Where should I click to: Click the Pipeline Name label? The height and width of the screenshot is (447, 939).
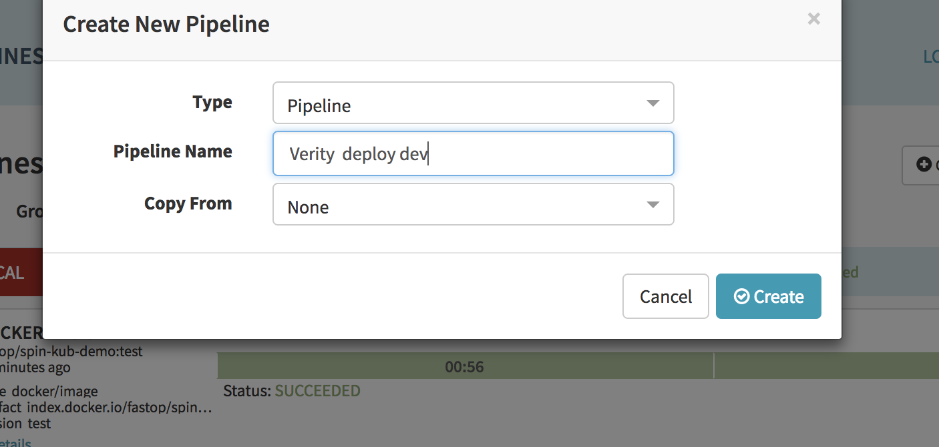pos(173,151)
